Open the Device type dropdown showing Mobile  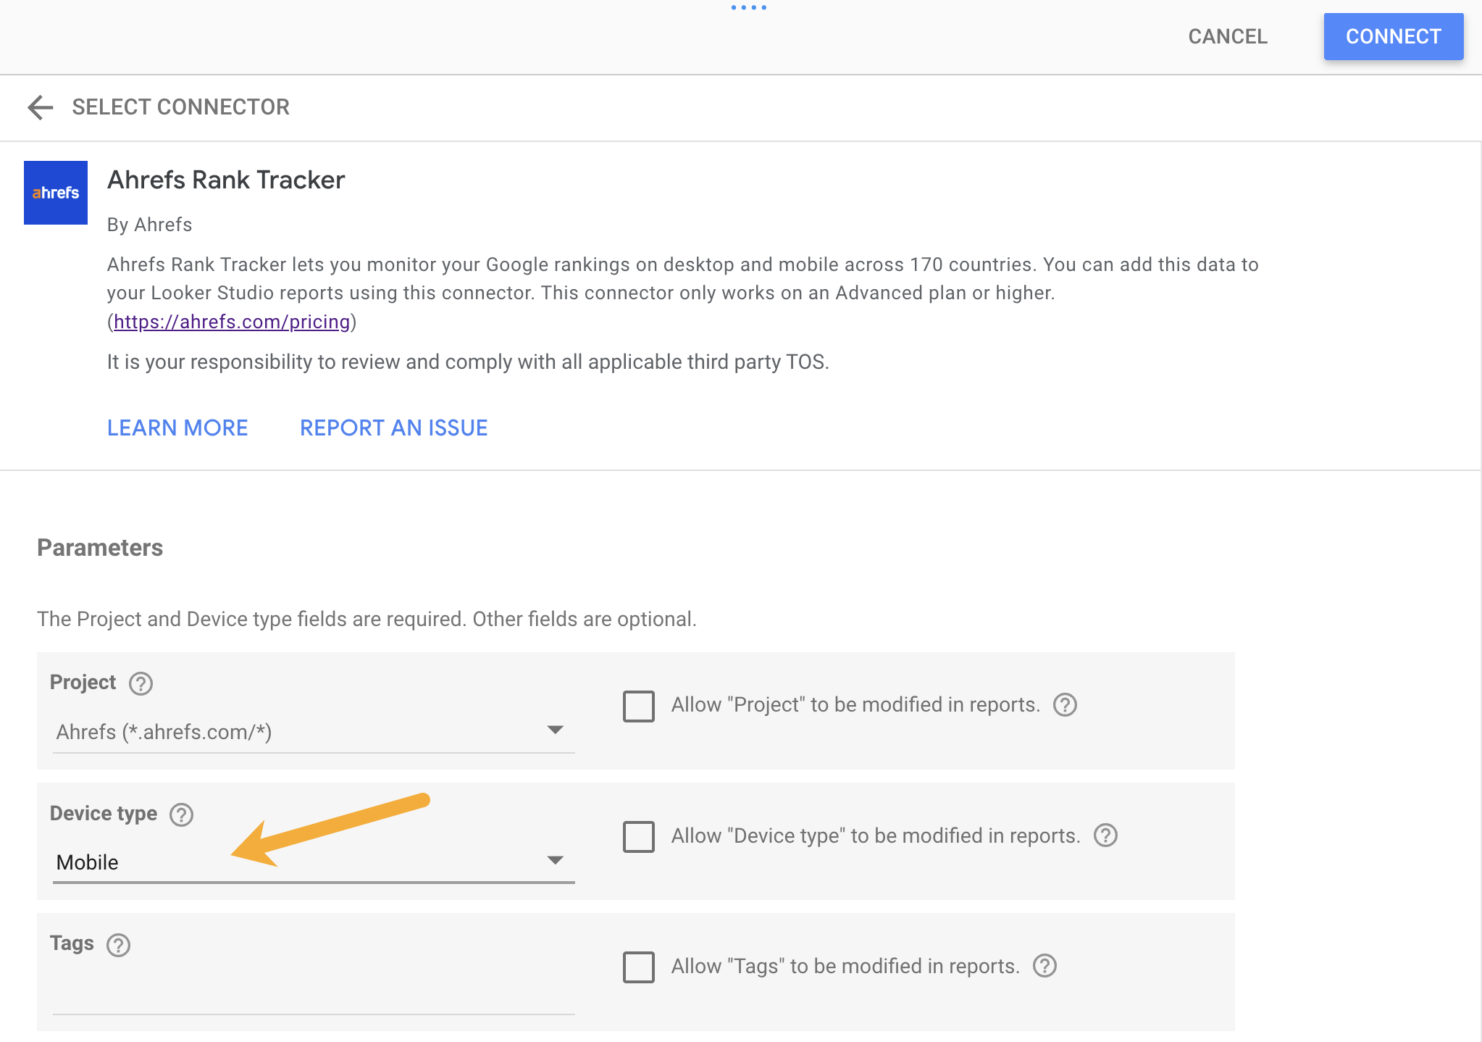[x=311, y=862]
